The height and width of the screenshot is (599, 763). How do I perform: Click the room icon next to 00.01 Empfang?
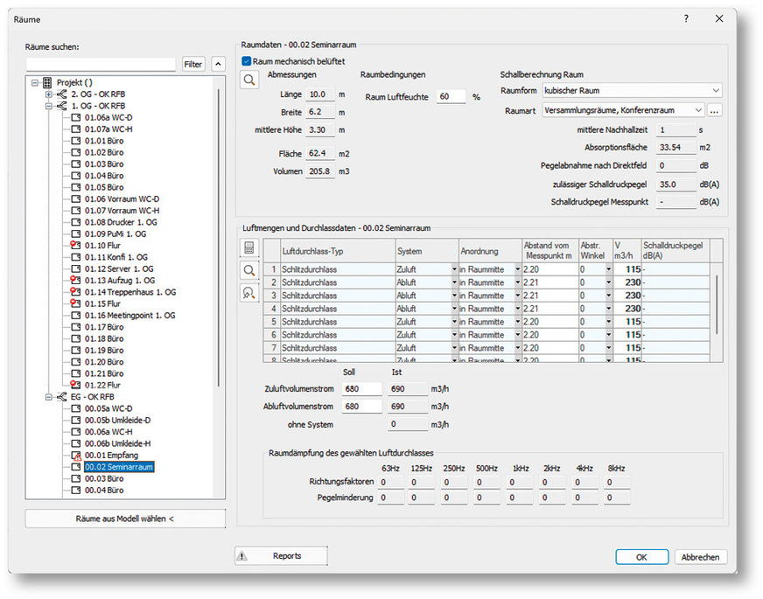click(x=76, y=455)
